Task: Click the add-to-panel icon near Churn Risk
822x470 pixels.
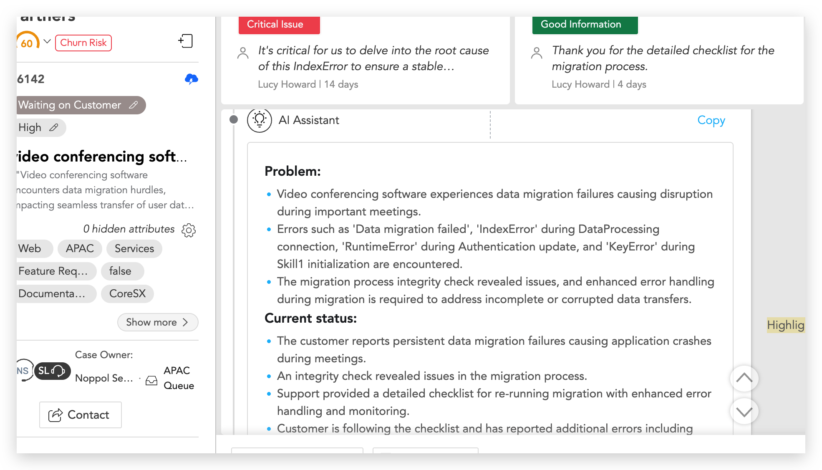Action: pyautogui.click(x=186, y=41)
